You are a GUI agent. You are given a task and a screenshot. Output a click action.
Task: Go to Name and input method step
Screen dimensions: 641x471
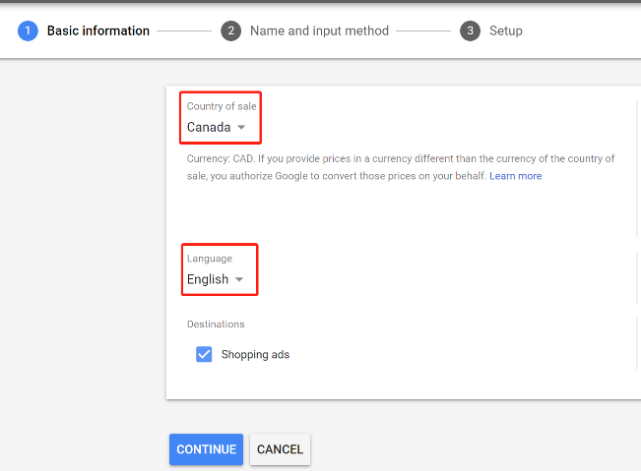pyautogui.click(x=319, y=31)
